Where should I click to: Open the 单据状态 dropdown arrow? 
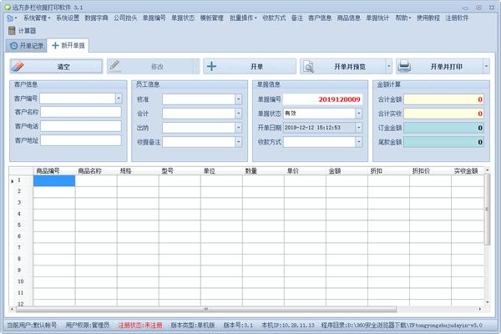point(359,114)
